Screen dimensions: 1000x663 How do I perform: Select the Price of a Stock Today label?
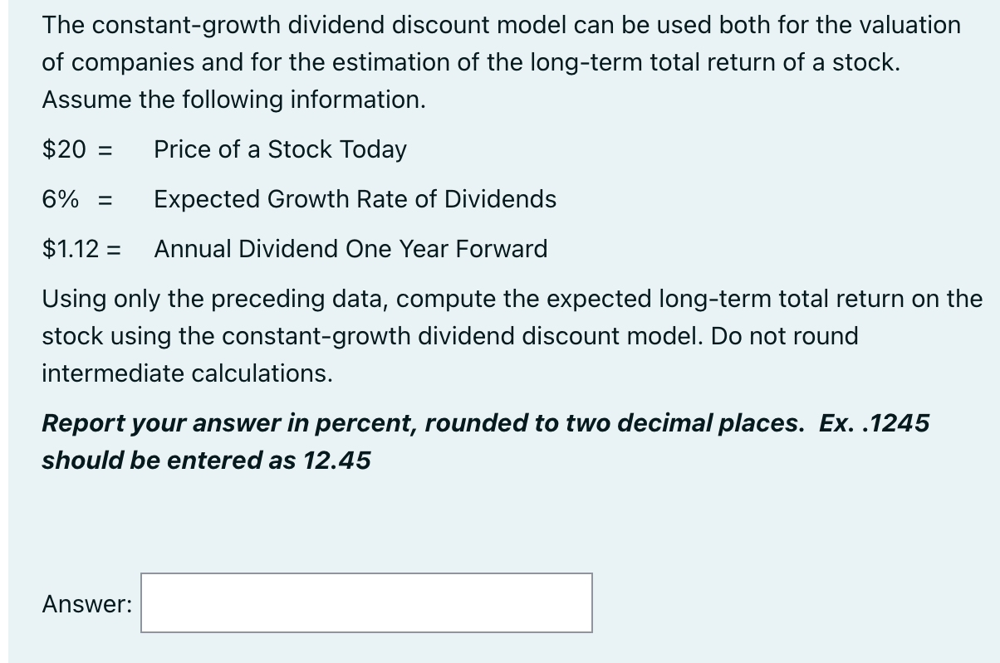[x=281, y=149]
